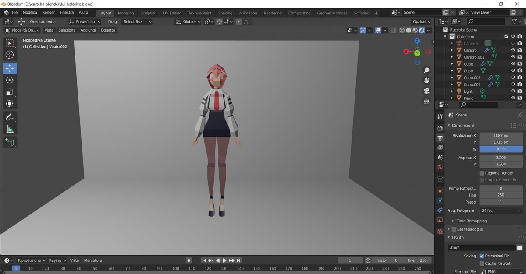Open the Riproduzione playback dropdown
The height and width of the screenshot is (274, 526).
coord(32,260)
